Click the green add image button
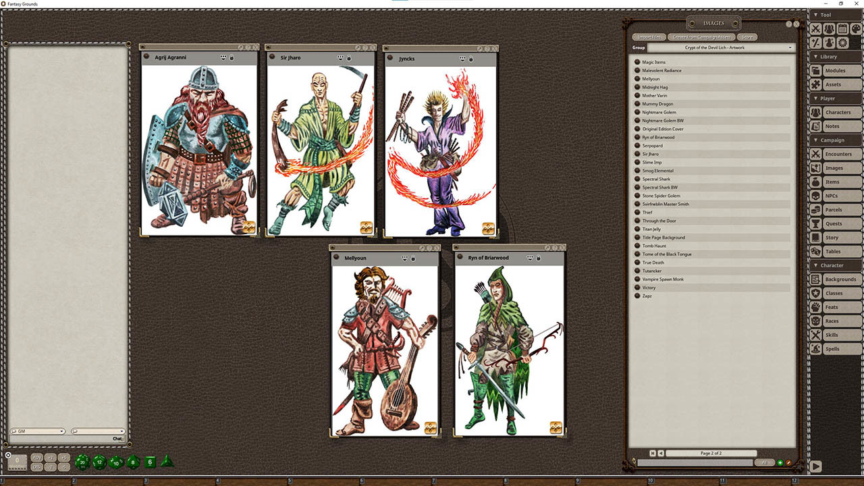This screenshot has width=864, height=486. pos(780,463)
